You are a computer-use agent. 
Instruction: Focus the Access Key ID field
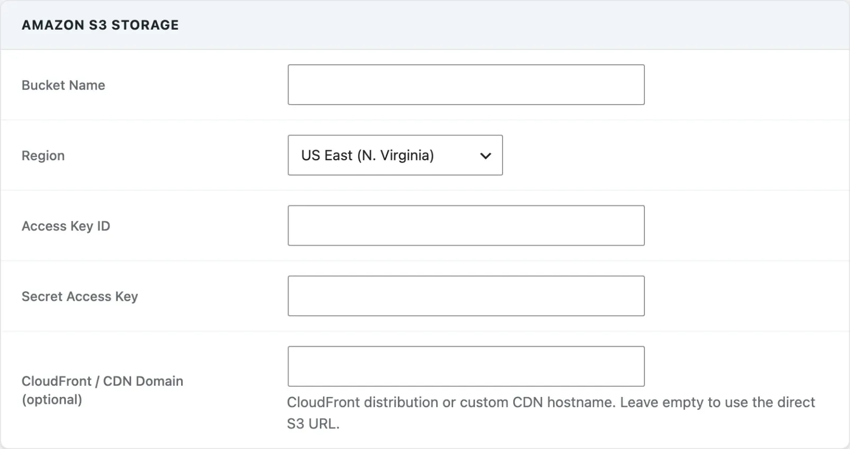pos(466,226)
